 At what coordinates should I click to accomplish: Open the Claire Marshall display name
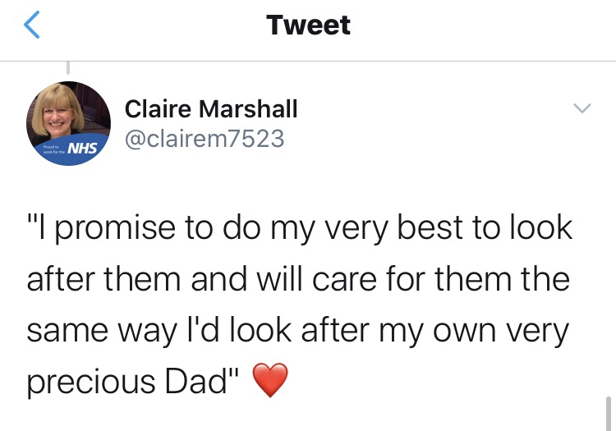click(211, 108)
